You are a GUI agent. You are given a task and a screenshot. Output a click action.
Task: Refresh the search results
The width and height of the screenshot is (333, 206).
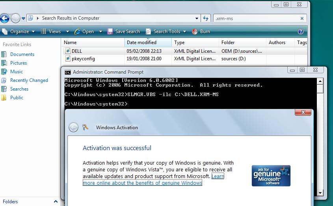pyautogui.click(x=206, y=18)
